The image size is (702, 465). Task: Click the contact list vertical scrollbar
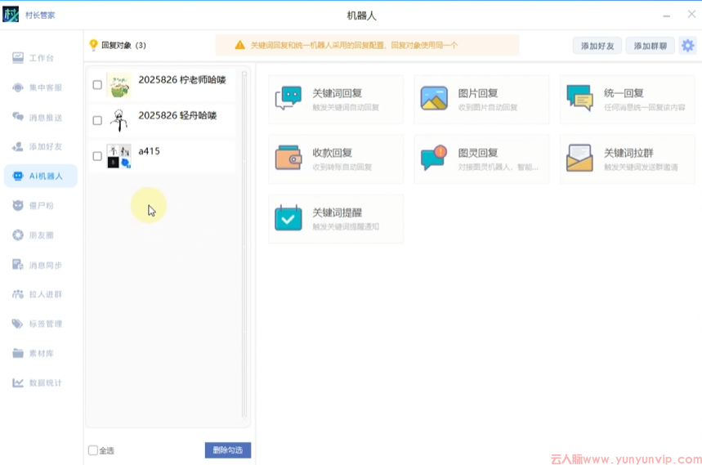coord(244,245)
